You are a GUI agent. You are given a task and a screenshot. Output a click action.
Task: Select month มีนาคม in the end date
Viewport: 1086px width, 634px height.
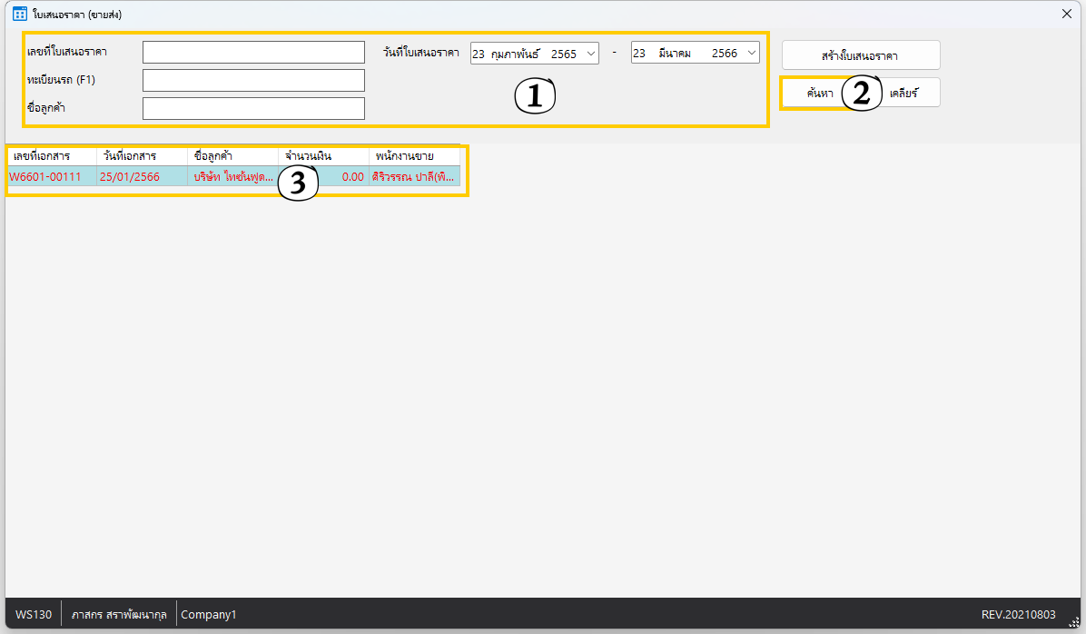[x=675, y=54]
